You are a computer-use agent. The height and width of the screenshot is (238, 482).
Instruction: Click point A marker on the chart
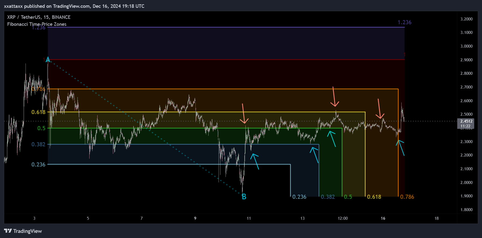[48, 60]
